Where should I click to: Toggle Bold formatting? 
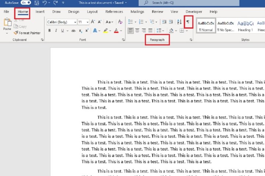click(50, 30)
